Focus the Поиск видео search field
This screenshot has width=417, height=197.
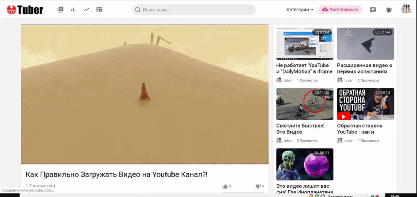click(x=194, y=10)
